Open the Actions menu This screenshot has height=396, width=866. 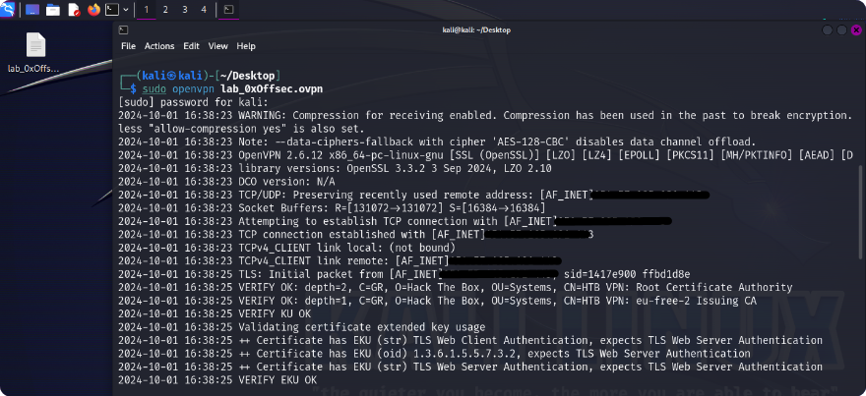coord(159,46)
